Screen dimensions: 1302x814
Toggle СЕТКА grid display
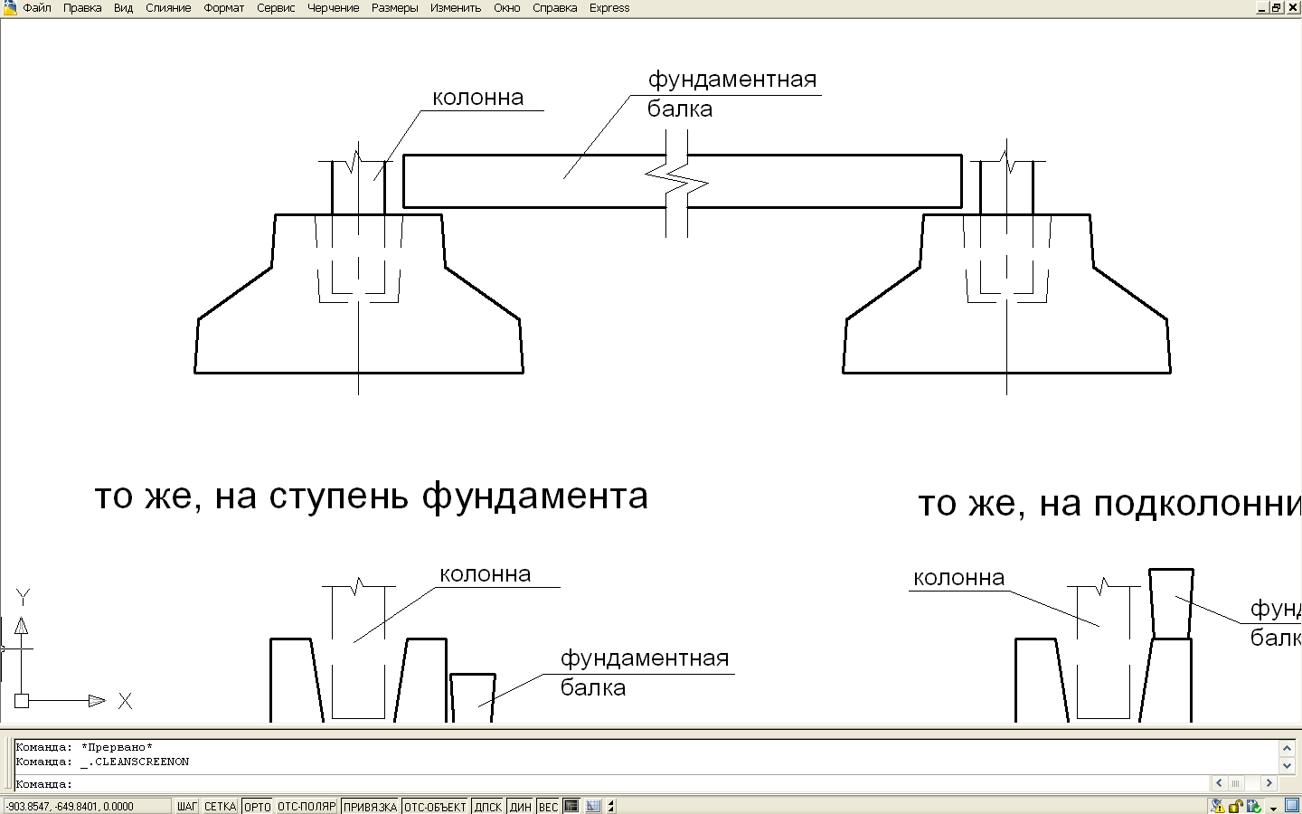click(x=220, y=807)
